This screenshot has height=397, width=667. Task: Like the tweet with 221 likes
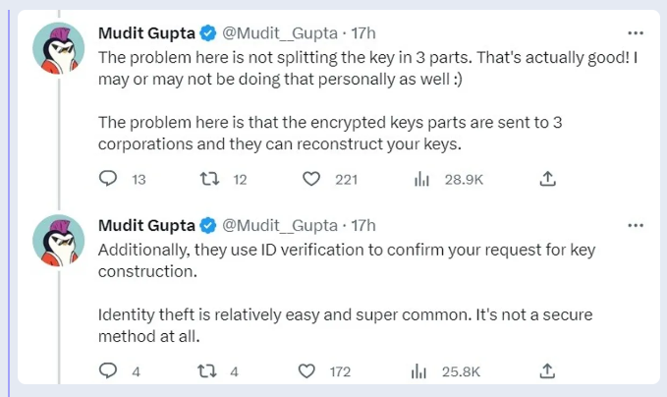[311, 179]
